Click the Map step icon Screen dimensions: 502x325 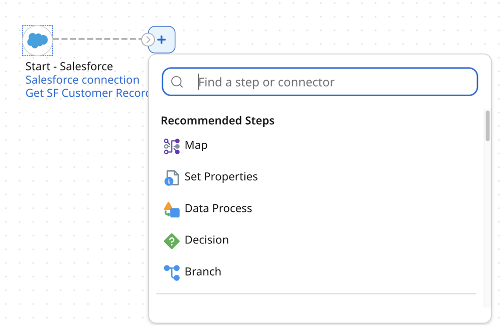(171, 145)
